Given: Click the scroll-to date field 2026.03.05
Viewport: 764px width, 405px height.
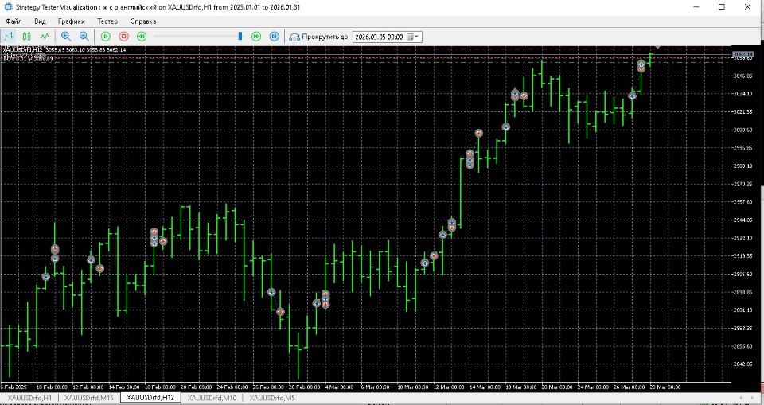Looking at the screenshot, I should (379, 37).
